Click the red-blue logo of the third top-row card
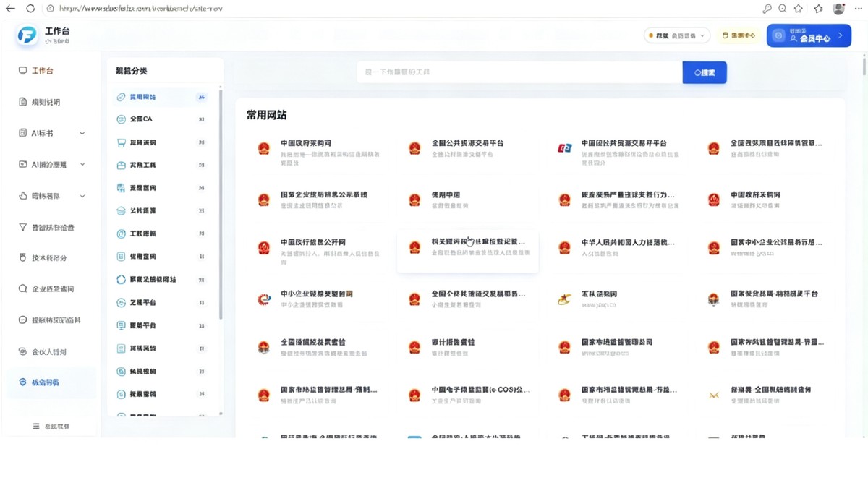The width and height of the screenshot is (868, 488). coord(564,148)
